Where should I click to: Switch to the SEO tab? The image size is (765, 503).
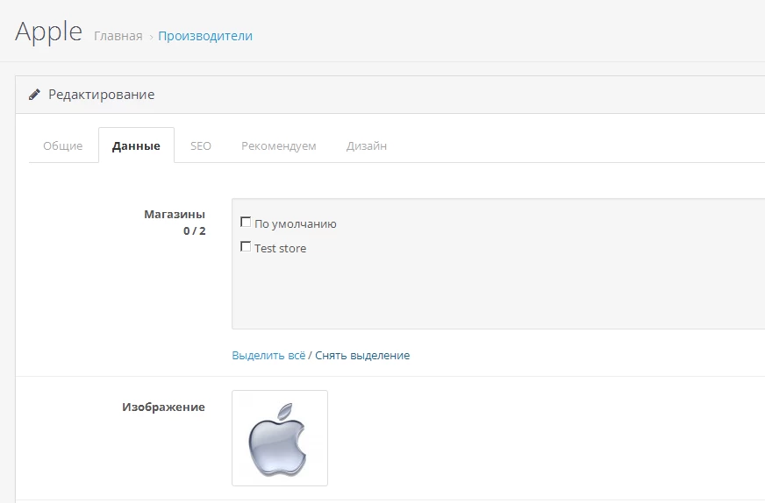point(201,145)
